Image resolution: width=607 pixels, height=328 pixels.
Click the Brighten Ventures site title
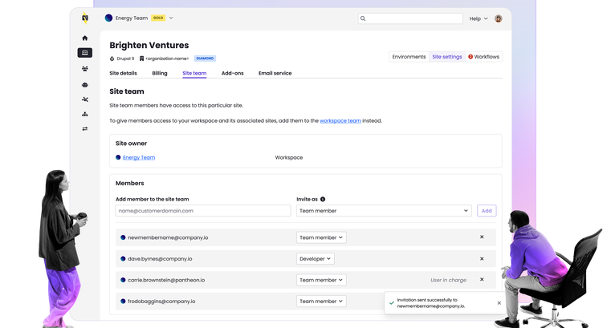coord(149,45)
